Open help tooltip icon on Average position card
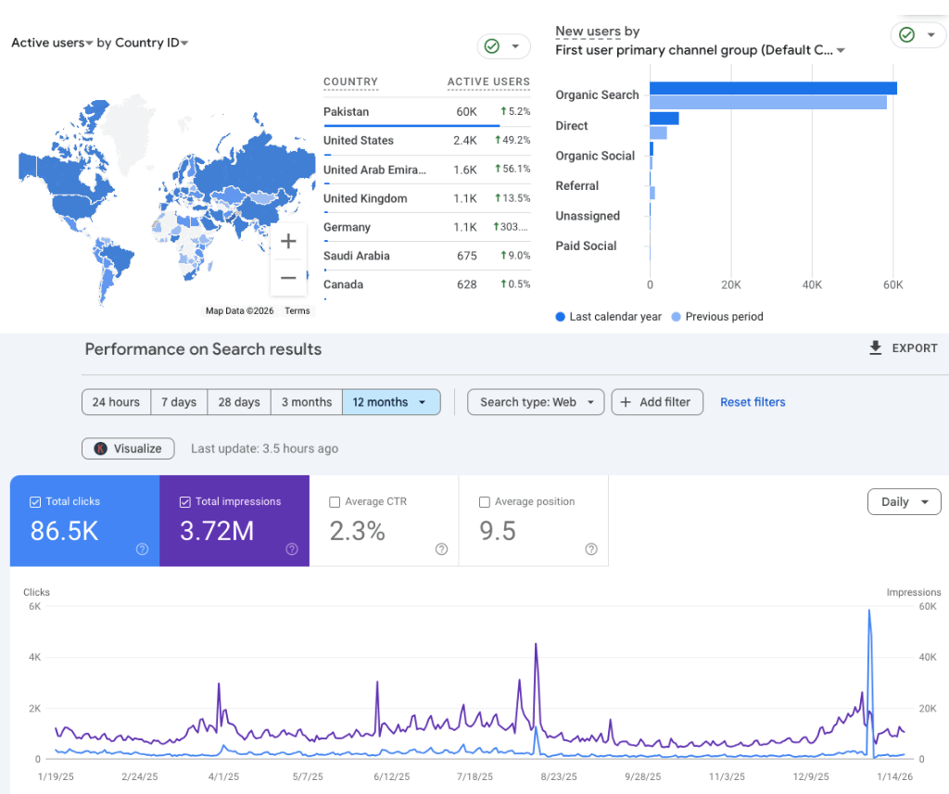 coord(591,549)
